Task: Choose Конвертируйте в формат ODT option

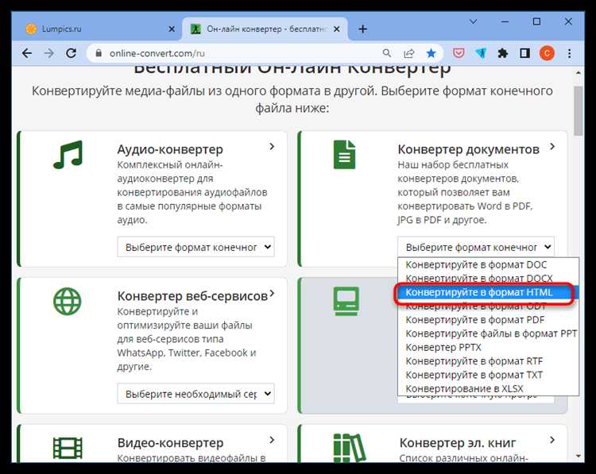Action: pos(488,306)
